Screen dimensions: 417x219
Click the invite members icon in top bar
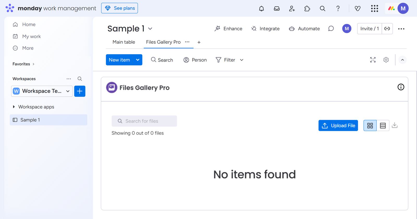coord(292,9)
